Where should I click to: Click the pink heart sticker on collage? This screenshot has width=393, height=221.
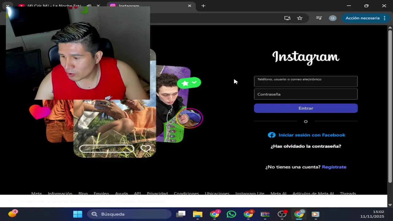(40, 112)
